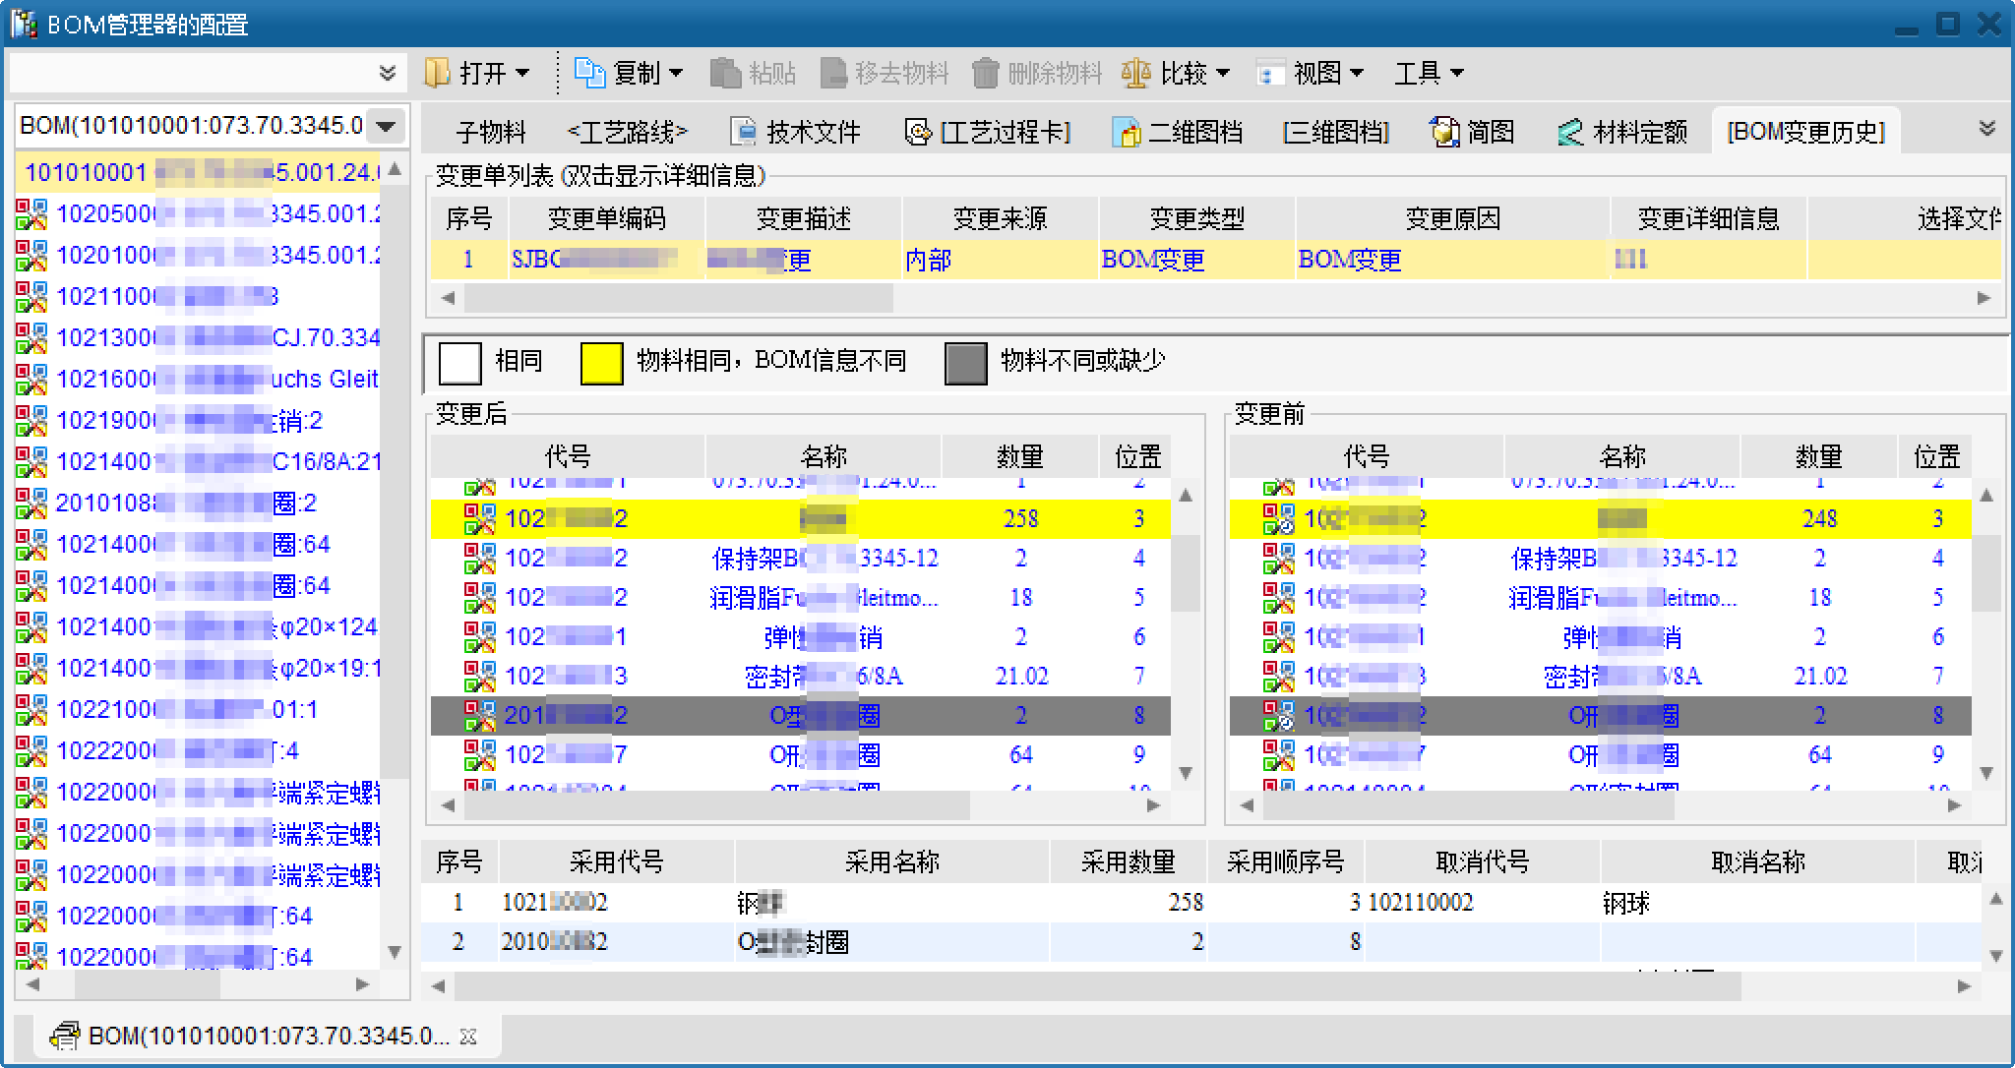
Task: Select root item 101010001 in left tree
Action: [x=87, y=173]
